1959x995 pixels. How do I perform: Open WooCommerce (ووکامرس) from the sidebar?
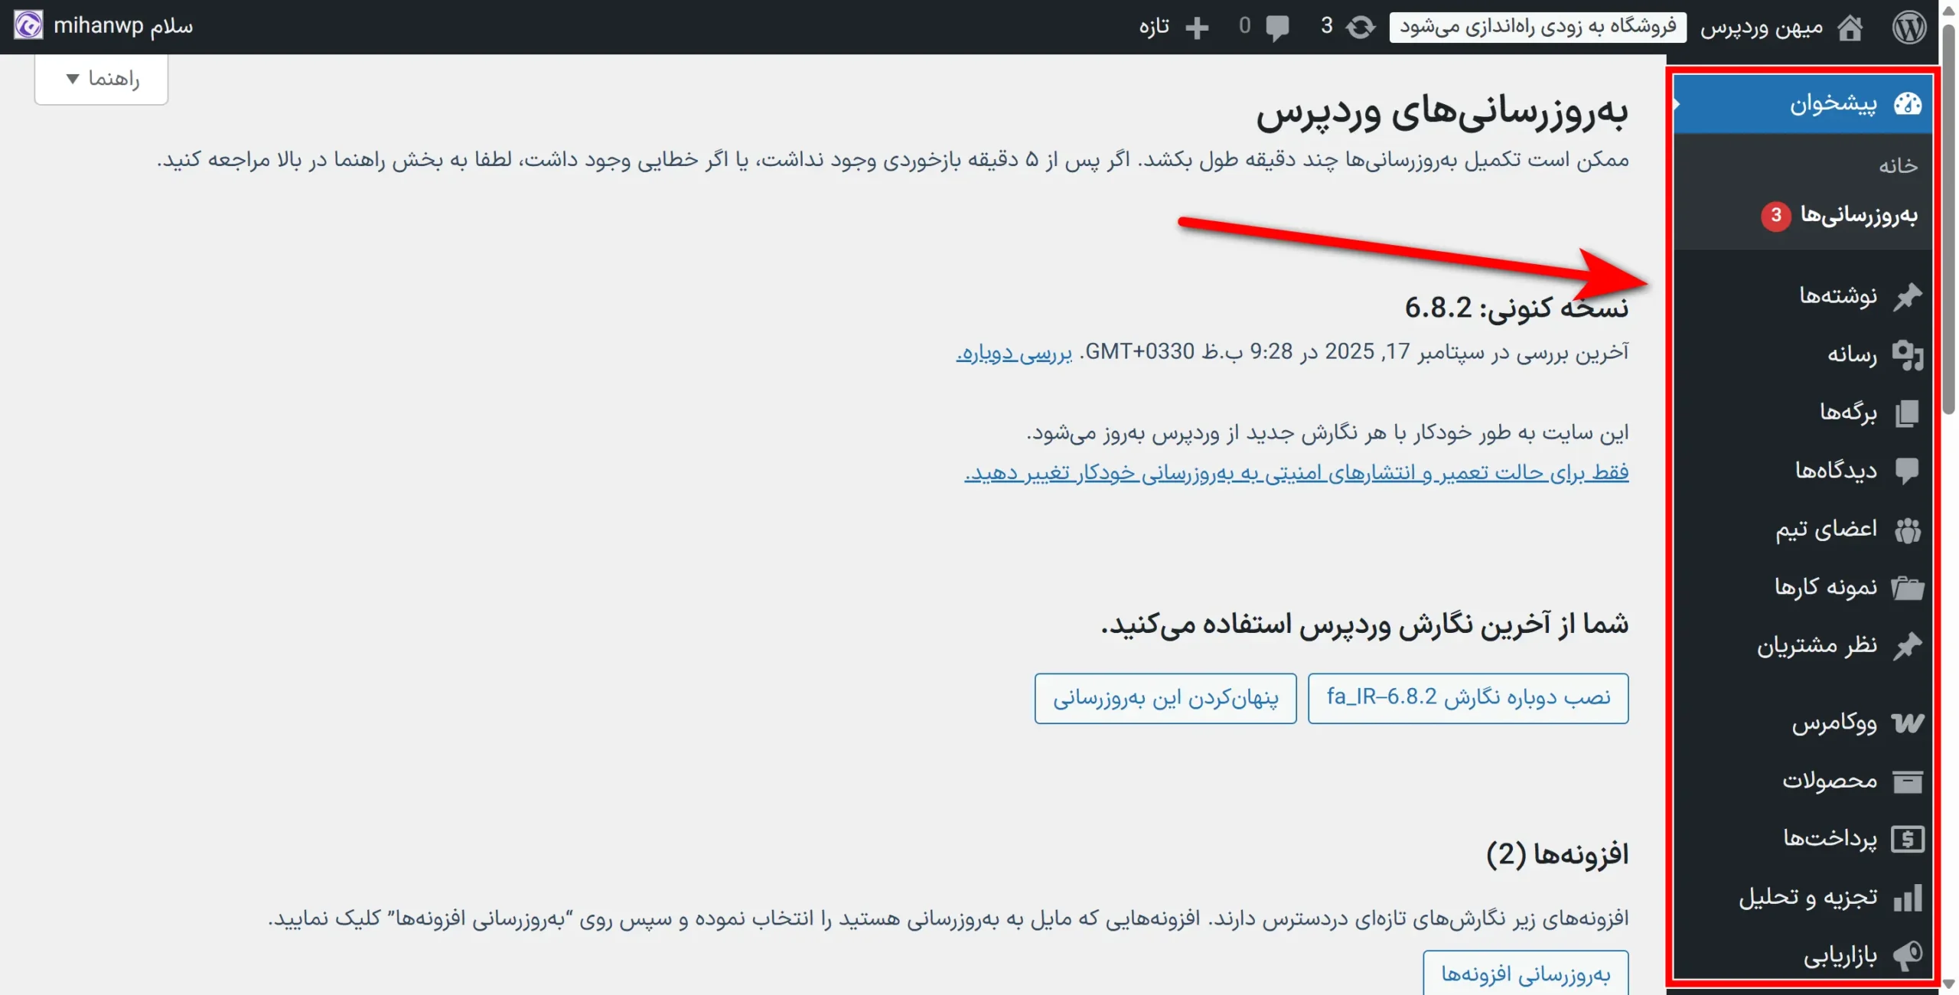pos(1834,723)
